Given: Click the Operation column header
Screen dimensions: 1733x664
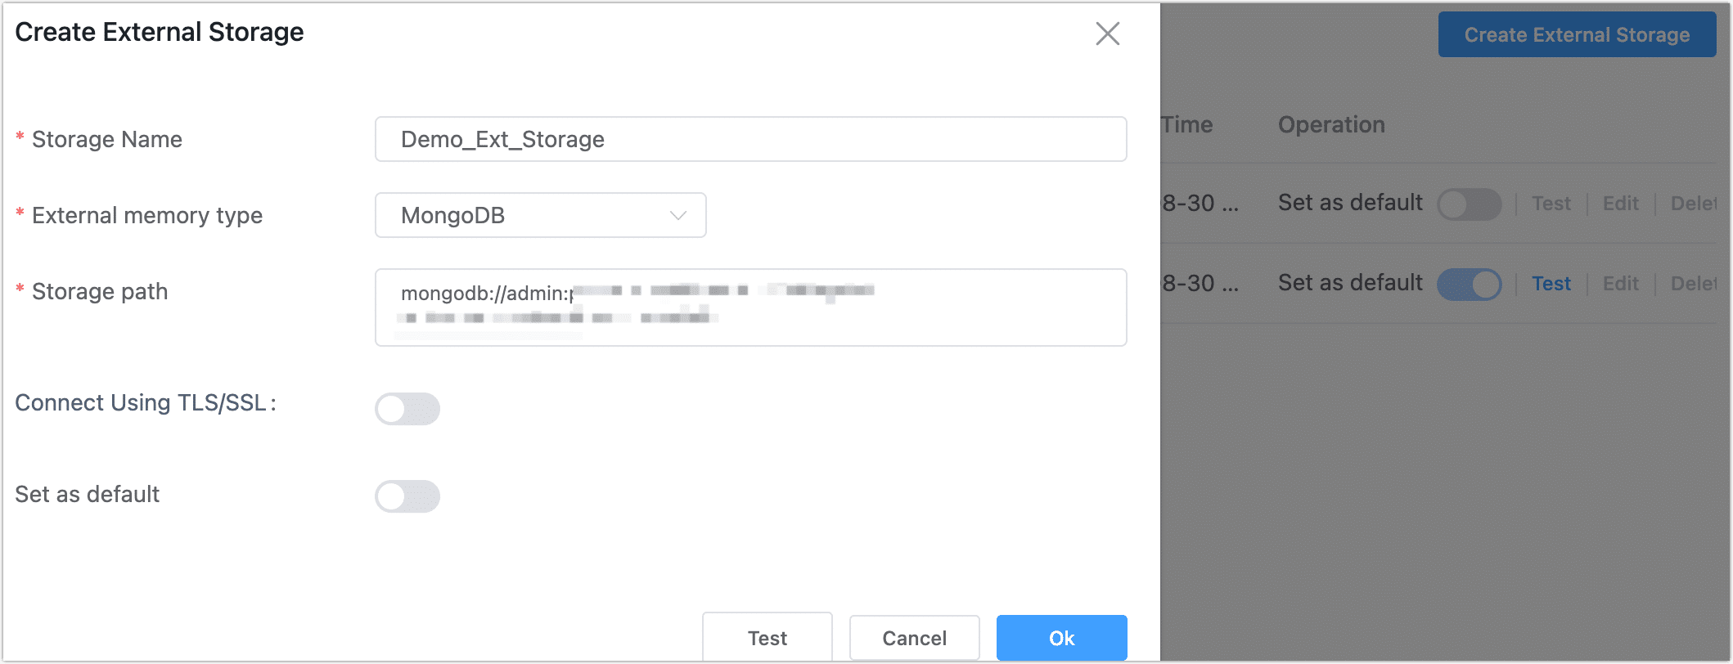Looking at the screenshot, I should [x=1331, y=125].
